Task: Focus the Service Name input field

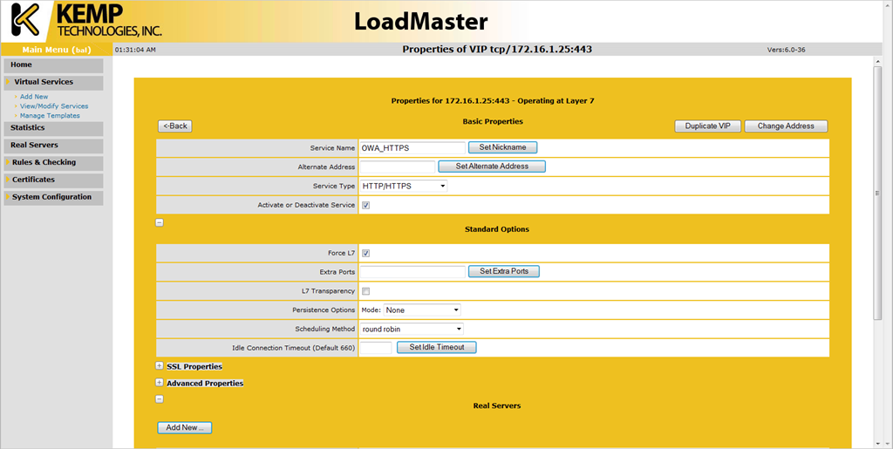Action: pyautogui.click(x=412, y=147)
